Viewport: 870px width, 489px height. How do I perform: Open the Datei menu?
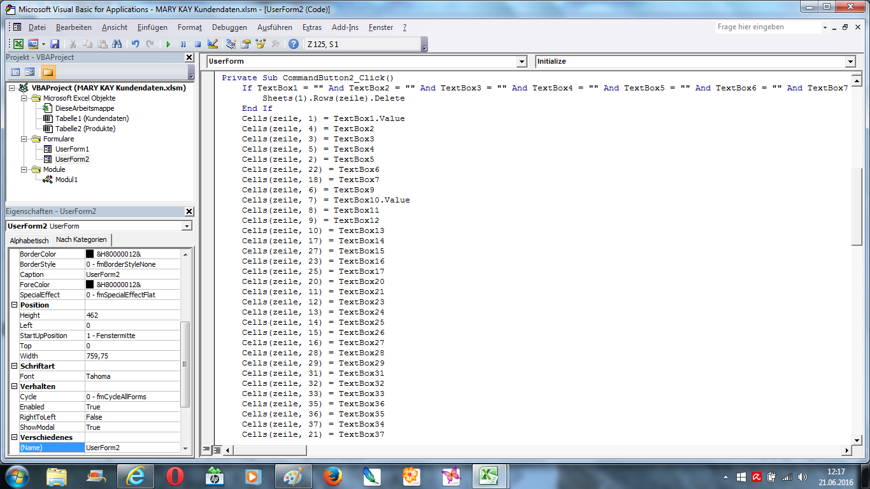click(x=37, y=27)
